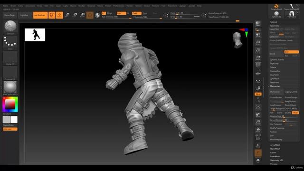304x171 pixels.
Task: Open the Preferences menu
Action: click(x=119, y=6)
